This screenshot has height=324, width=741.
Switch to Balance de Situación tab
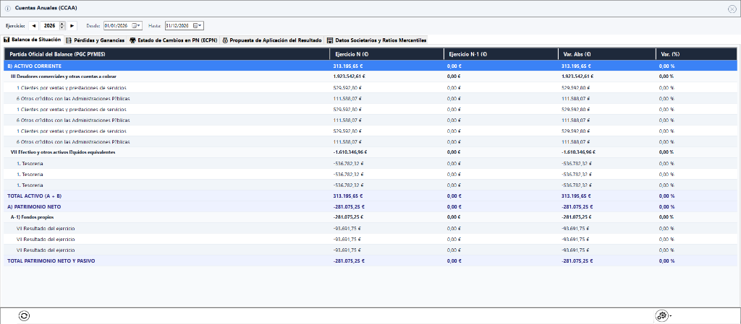[32, 40]
